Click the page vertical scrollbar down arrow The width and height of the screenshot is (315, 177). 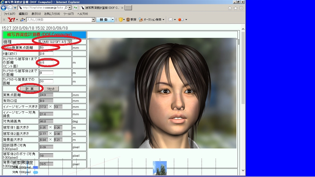point(243,170)
